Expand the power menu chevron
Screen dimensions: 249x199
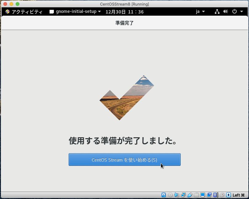[241, 11]
